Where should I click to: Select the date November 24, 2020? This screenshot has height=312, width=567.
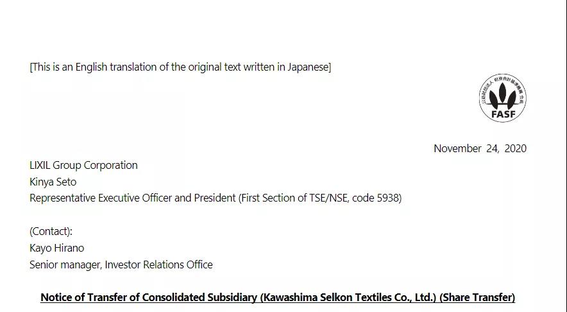pos(480,148)
